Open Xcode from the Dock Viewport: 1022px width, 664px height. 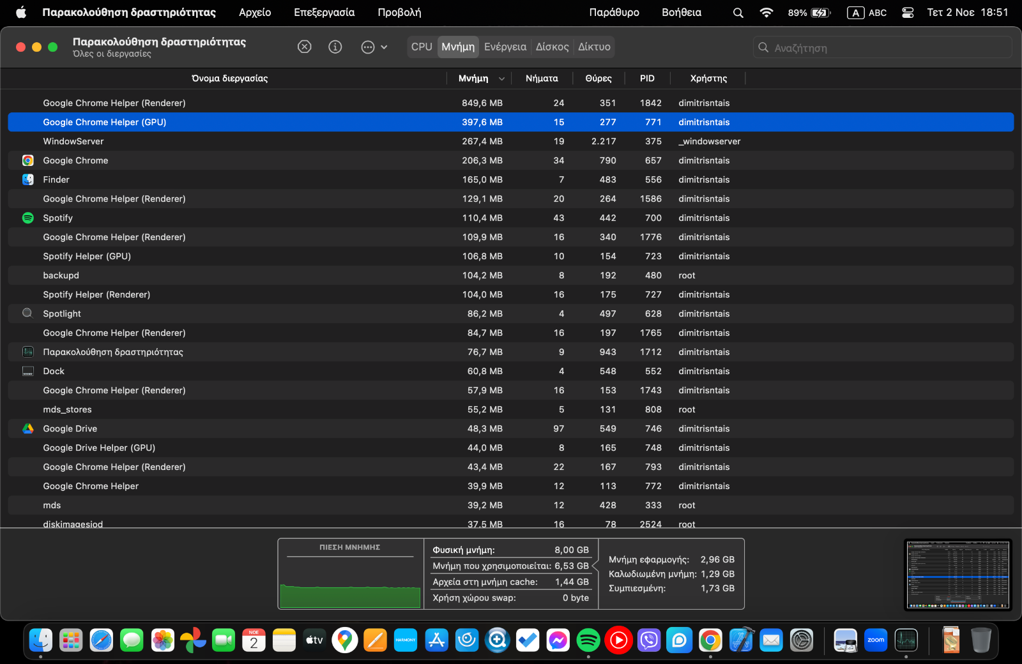741,640
